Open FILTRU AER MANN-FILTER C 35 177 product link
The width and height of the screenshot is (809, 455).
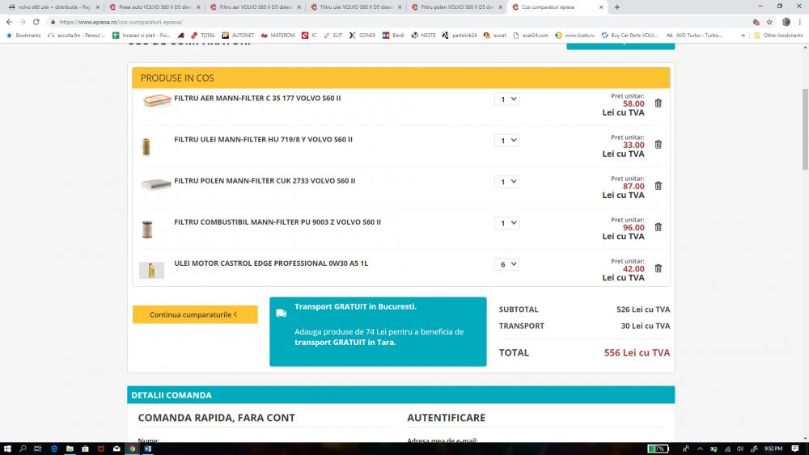point(257,98)
